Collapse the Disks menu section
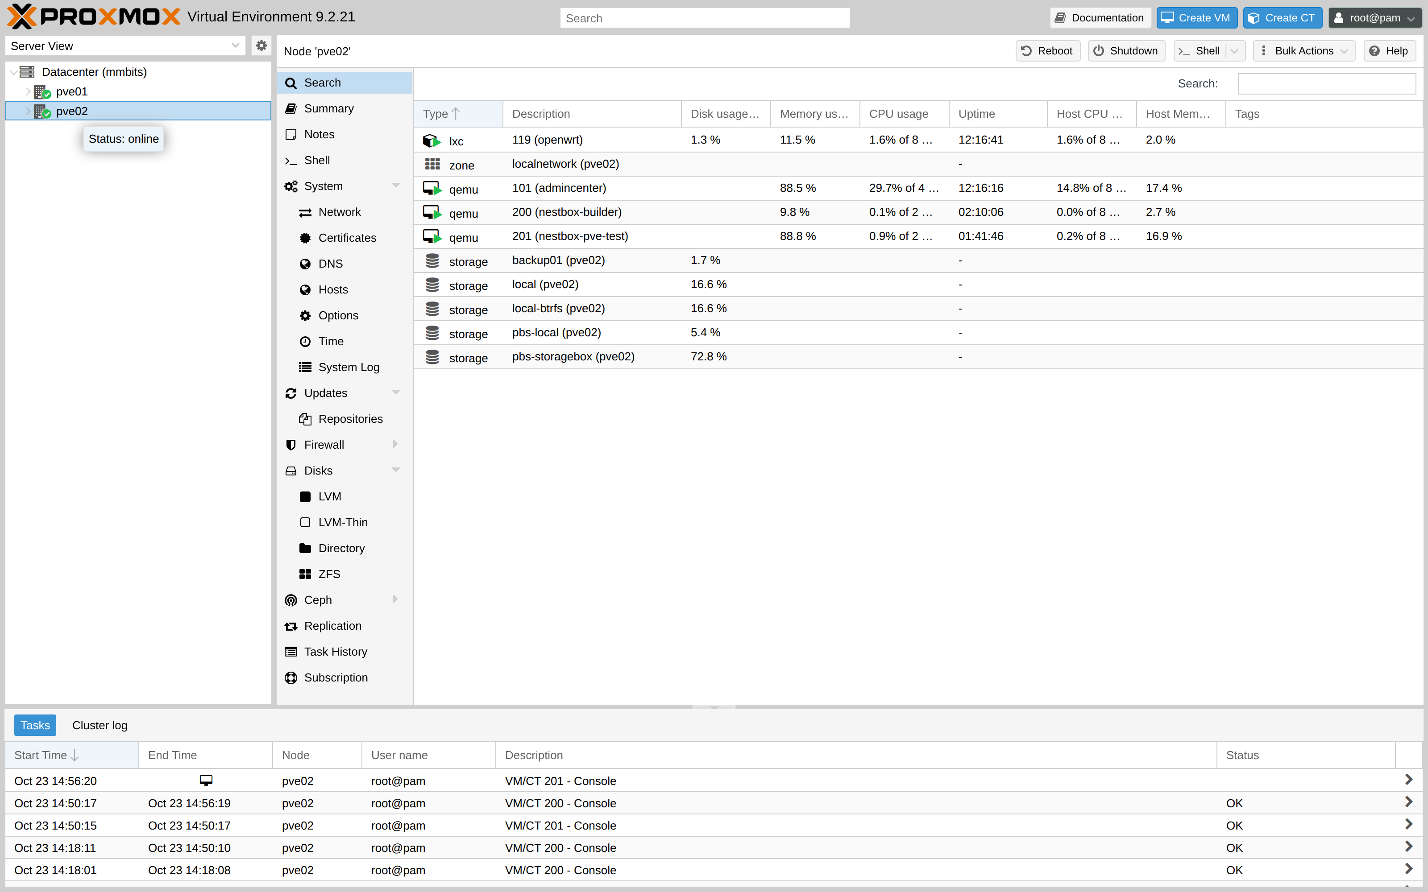The image size is (1428, 892). (x=396, y=470)
